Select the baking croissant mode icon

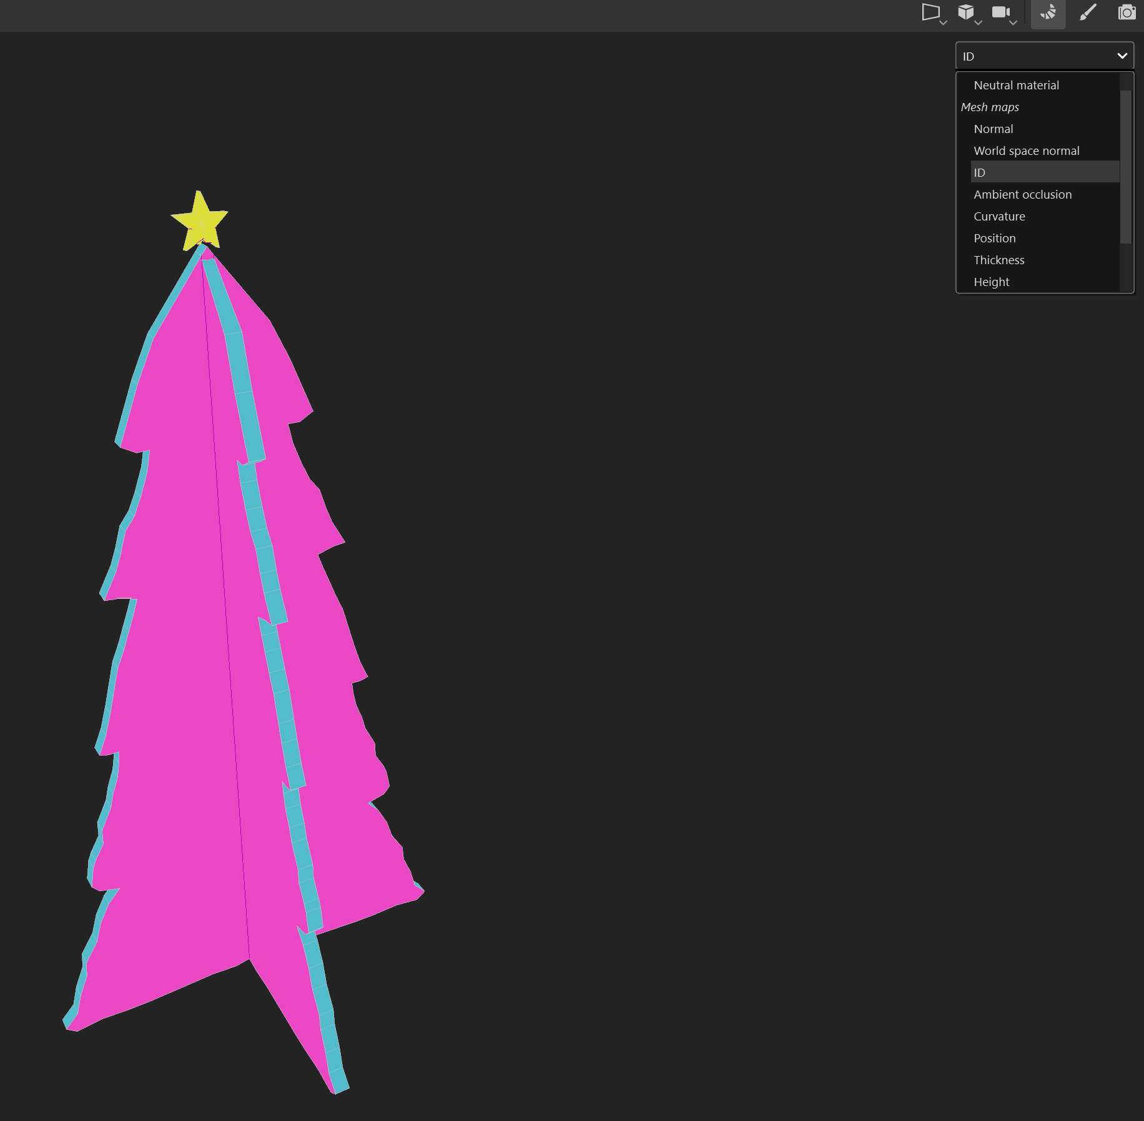[1048, 12]
